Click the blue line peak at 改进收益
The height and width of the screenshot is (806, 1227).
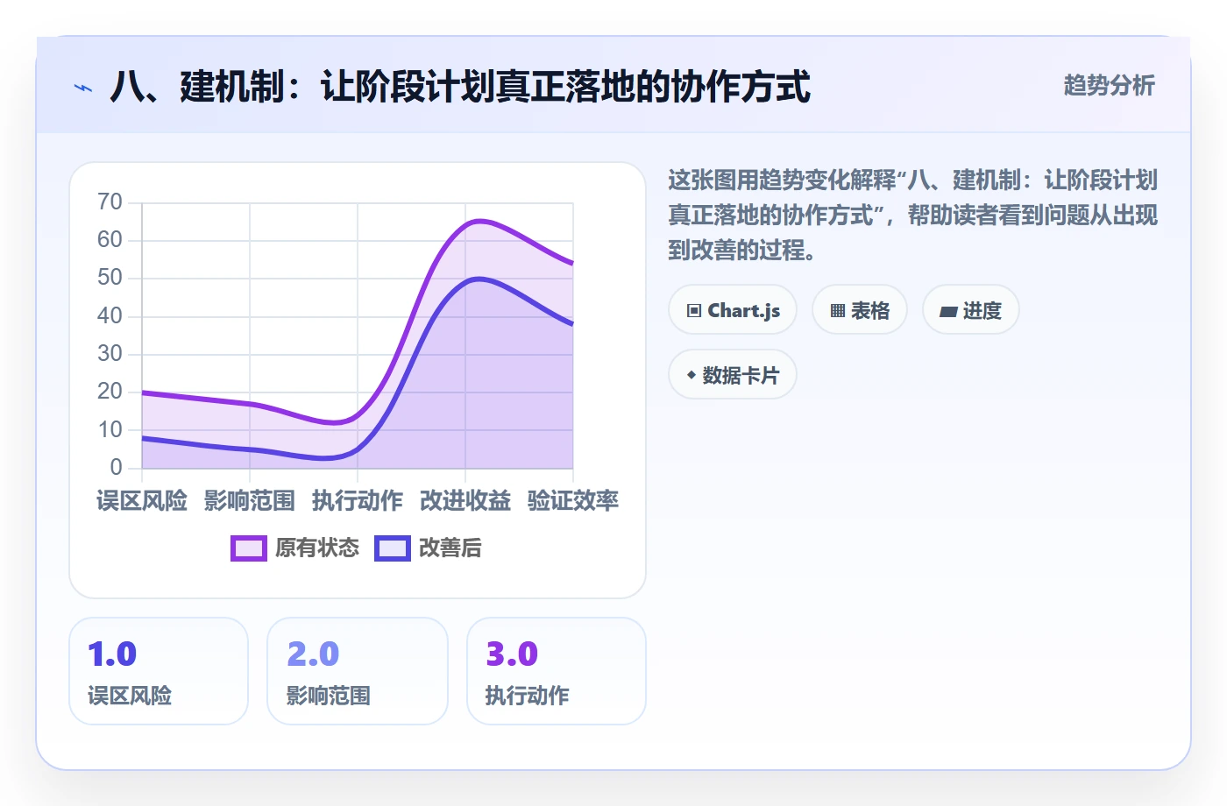coord(479,279)
